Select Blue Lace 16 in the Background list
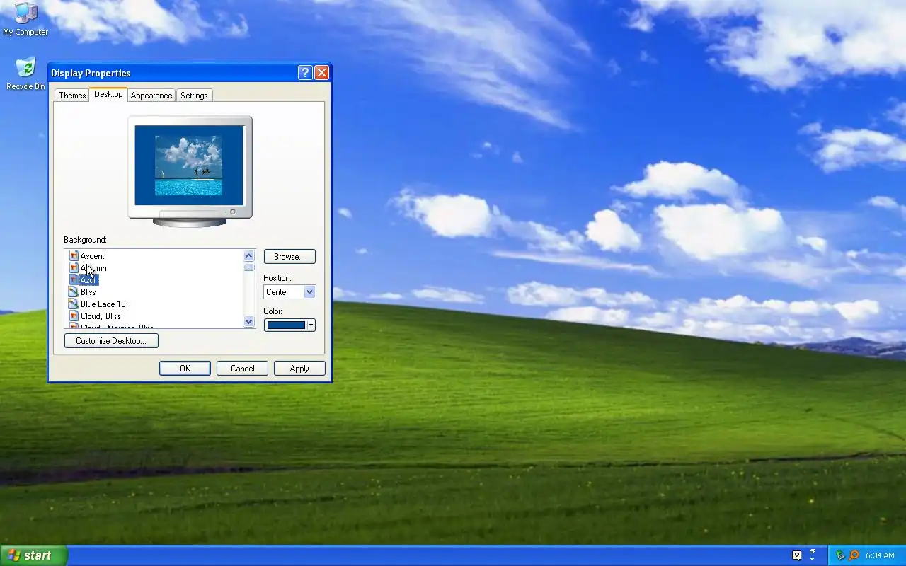 [x=103, y=304]
